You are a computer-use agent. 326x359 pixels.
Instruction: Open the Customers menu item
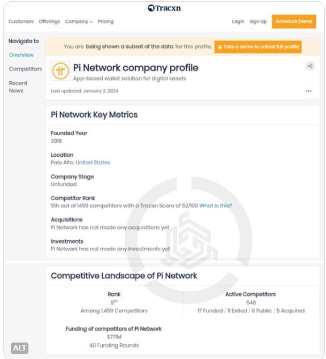pyautogui.click(x=21, y=22)
